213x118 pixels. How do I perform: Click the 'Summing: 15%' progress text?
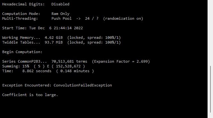coord(16,66)
